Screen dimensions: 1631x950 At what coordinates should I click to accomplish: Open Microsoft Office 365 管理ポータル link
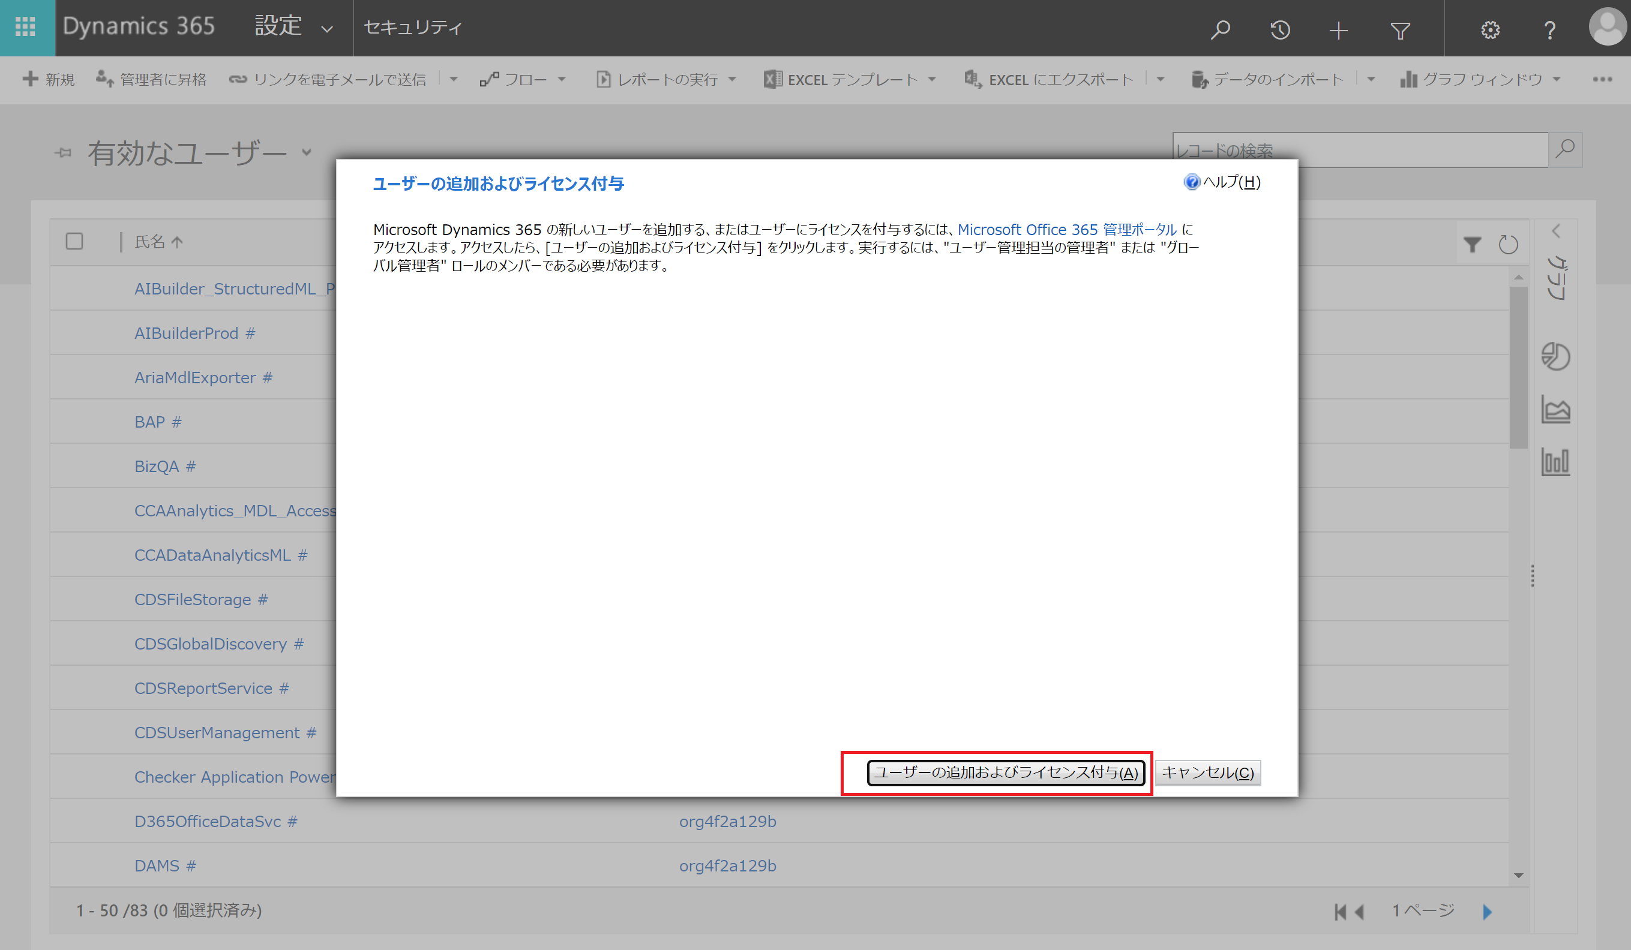[1066, 230]
